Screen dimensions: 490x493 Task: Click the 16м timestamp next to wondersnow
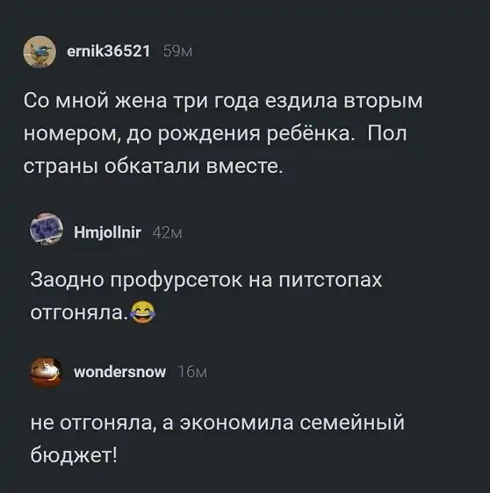(192, 373)
